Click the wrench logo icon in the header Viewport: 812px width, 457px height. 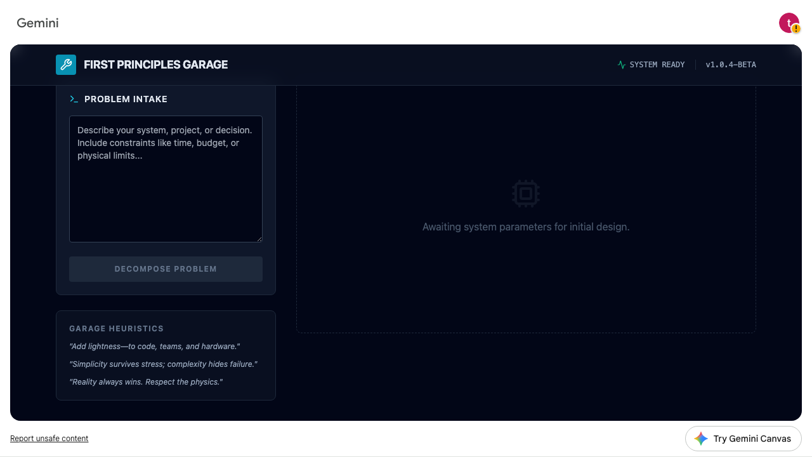66,65
